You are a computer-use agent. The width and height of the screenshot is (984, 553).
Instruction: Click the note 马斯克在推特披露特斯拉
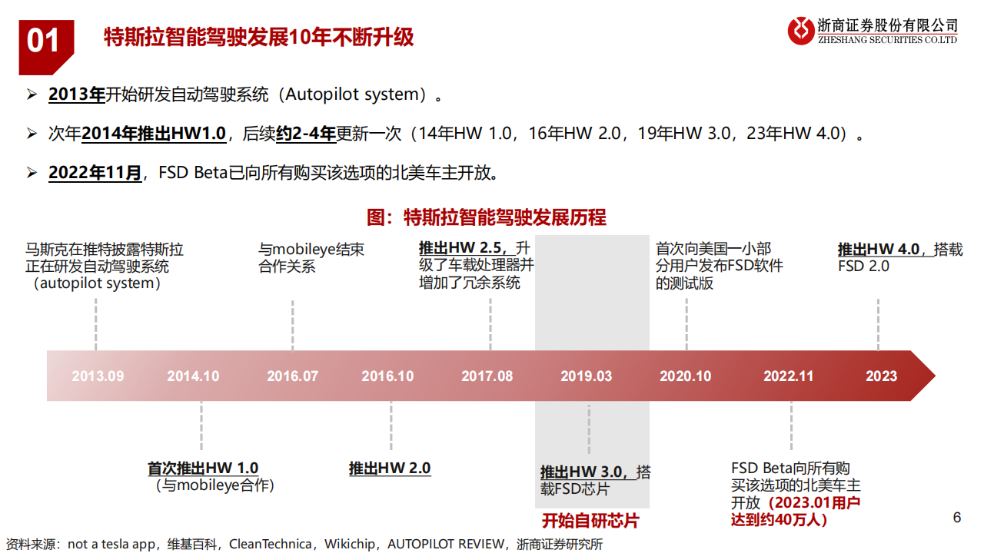pyautogui.click(x=105, y=267)
